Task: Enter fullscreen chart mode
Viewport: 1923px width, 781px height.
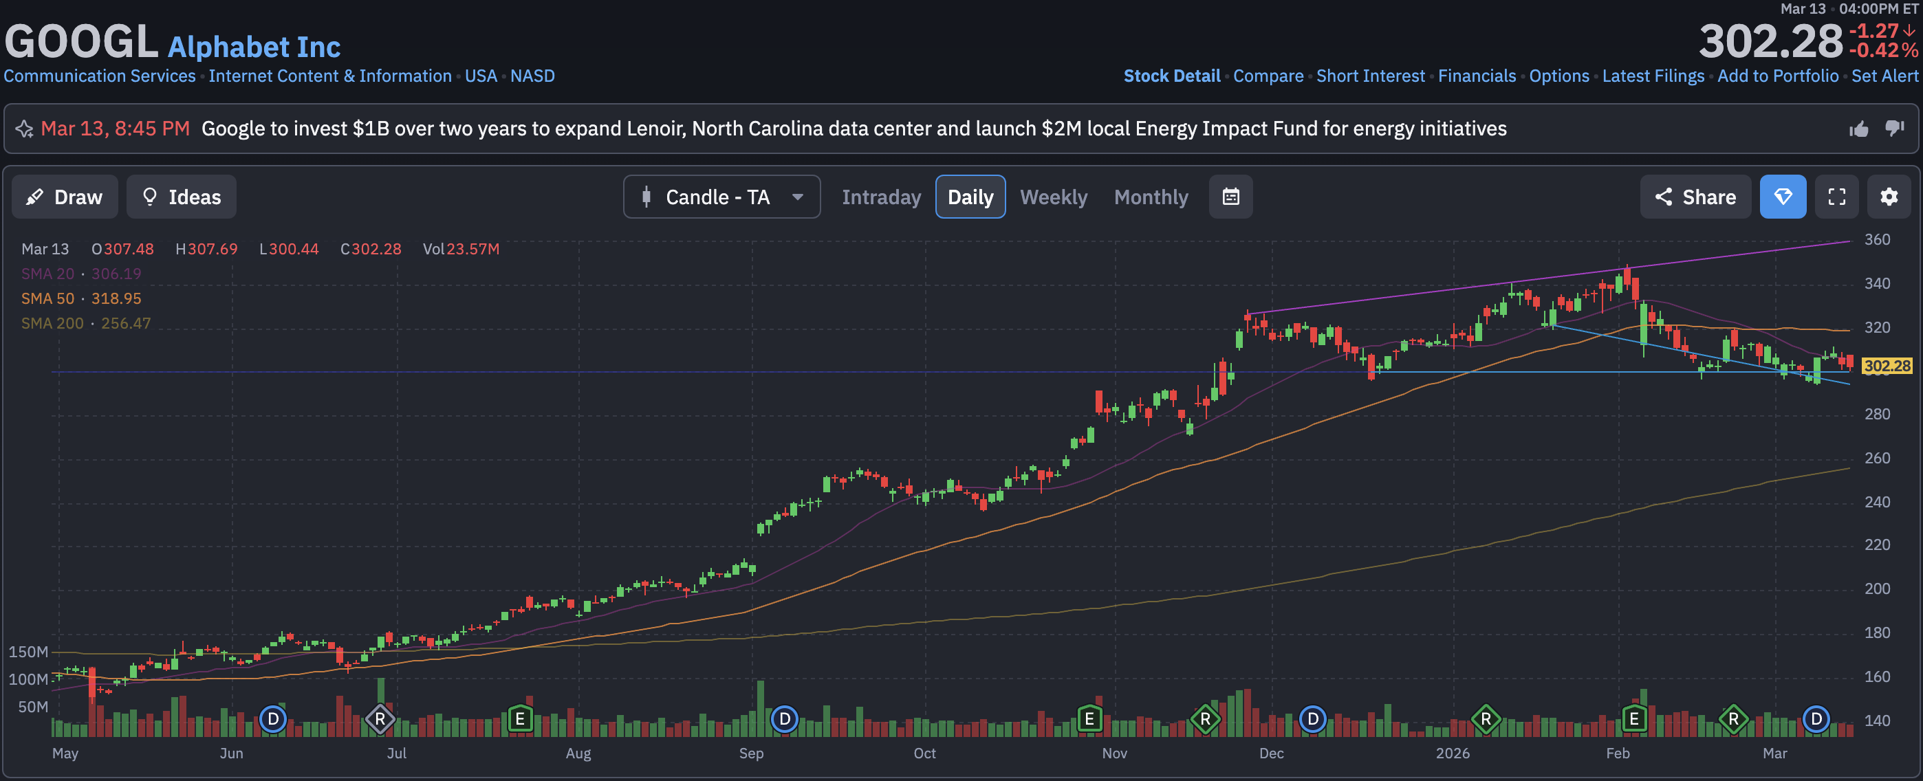Action: tap(1836, 197)
